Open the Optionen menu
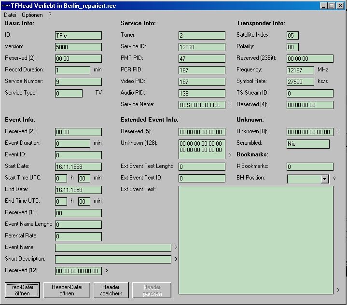347x305 pixels. click(x=32, y=15)
